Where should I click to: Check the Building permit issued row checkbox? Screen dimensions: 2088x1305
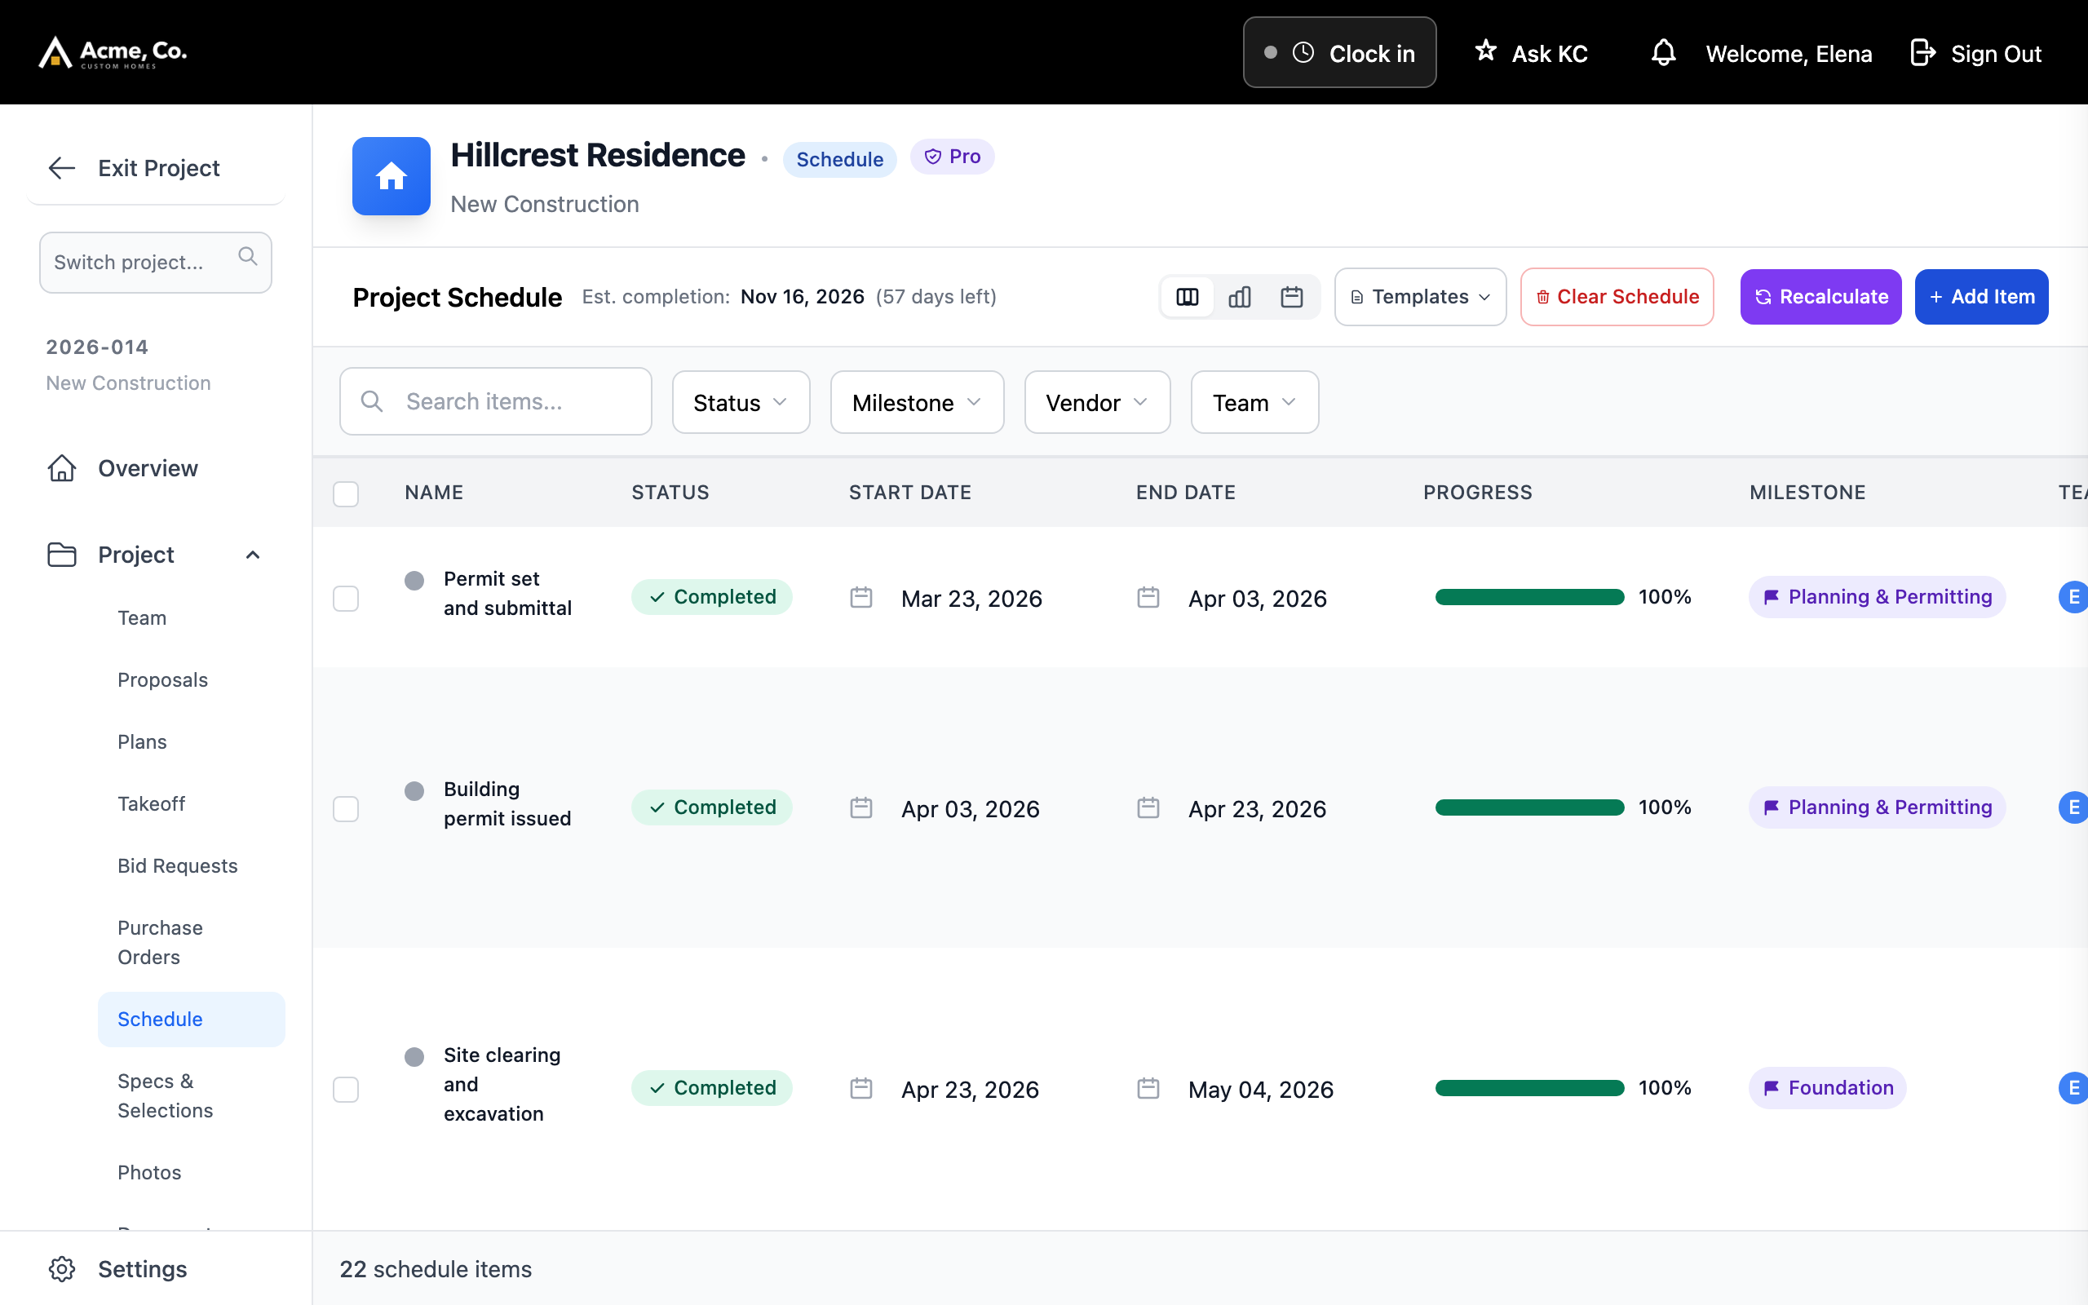(346, 809)
